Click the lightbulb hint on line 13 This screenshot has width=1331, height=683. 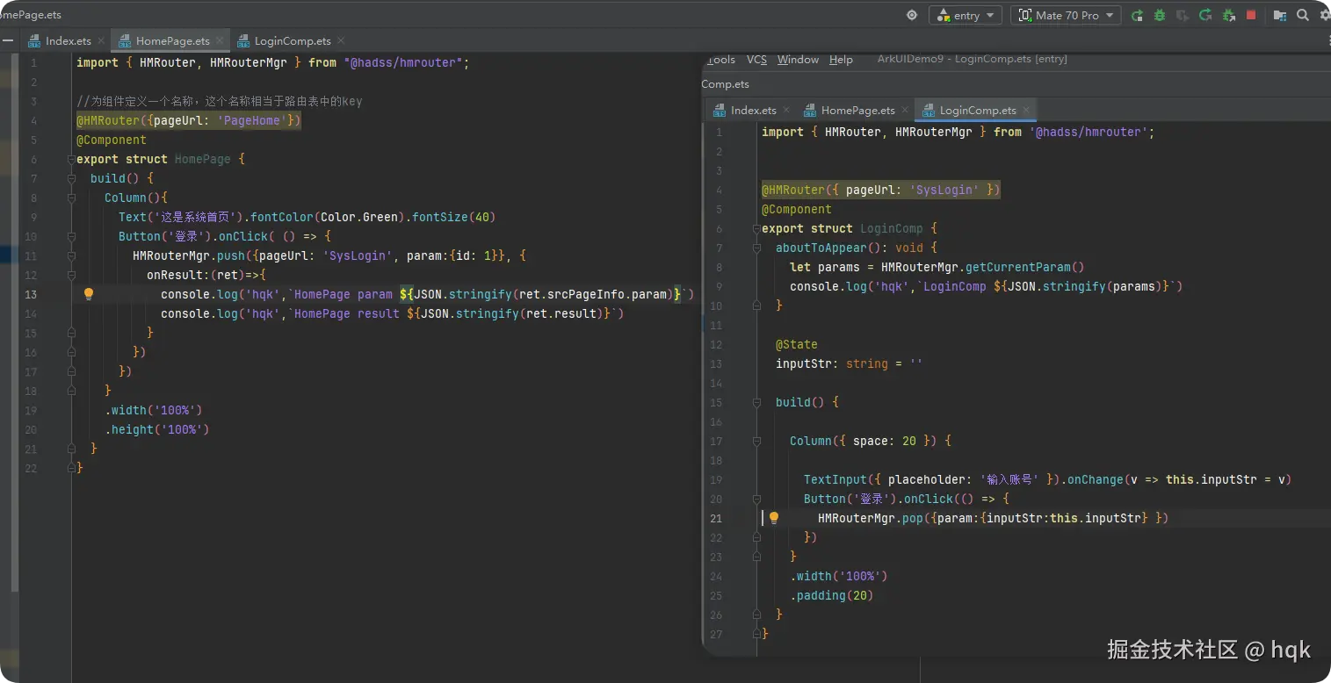89,294
